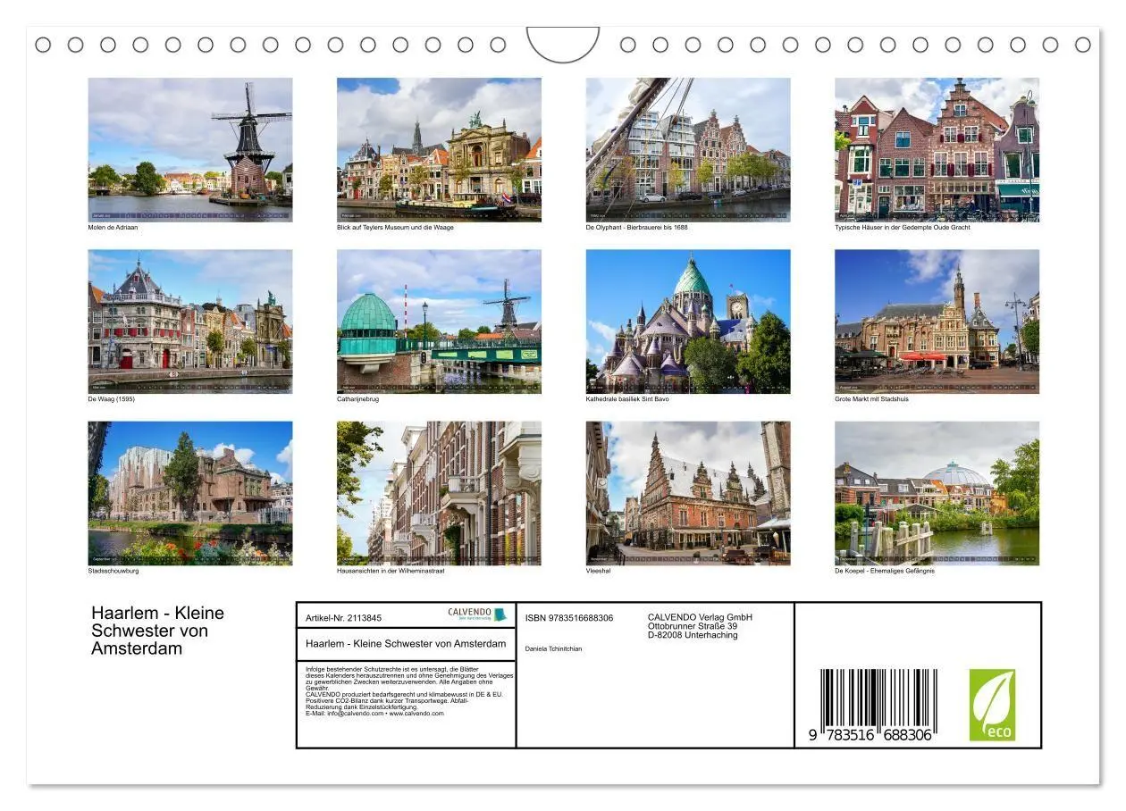The width and height of the screenshot is (1126, 811).
Task: Open the Wilhelminastraat houses photo
Action: point(439,493)
